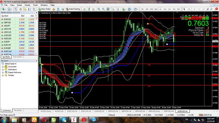Expand the Scripts tree node
Screen dimensions: 219x123
point(3,76)
